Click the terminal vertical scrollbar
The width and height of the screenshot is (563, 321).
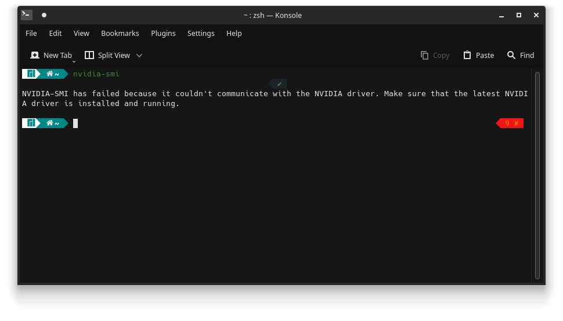click(x=537, y=175)
